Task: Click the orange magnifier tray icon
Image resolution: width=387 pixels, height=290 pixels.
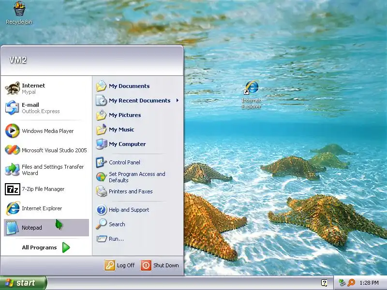Action: pos(351,283)
